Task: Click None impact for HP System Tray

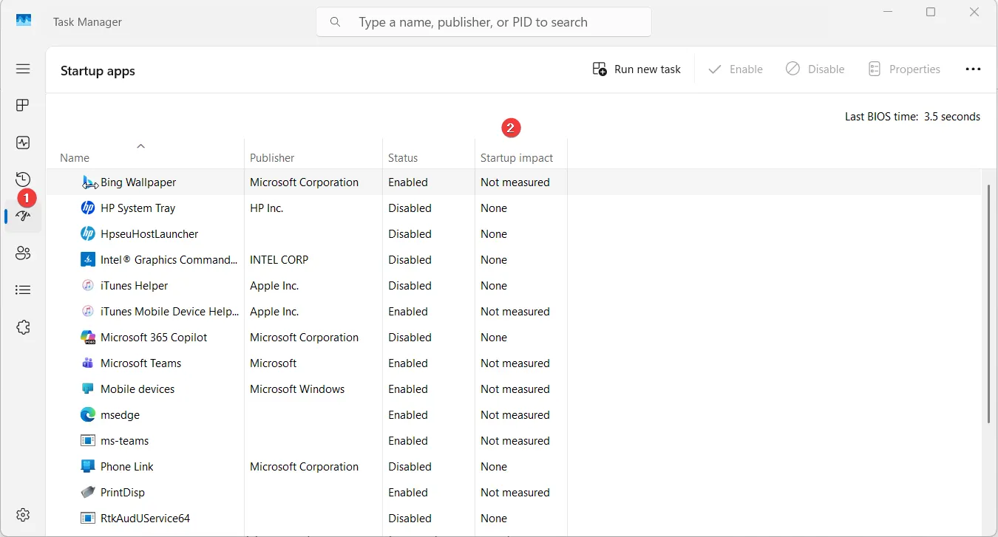Action: coord(494,208)
